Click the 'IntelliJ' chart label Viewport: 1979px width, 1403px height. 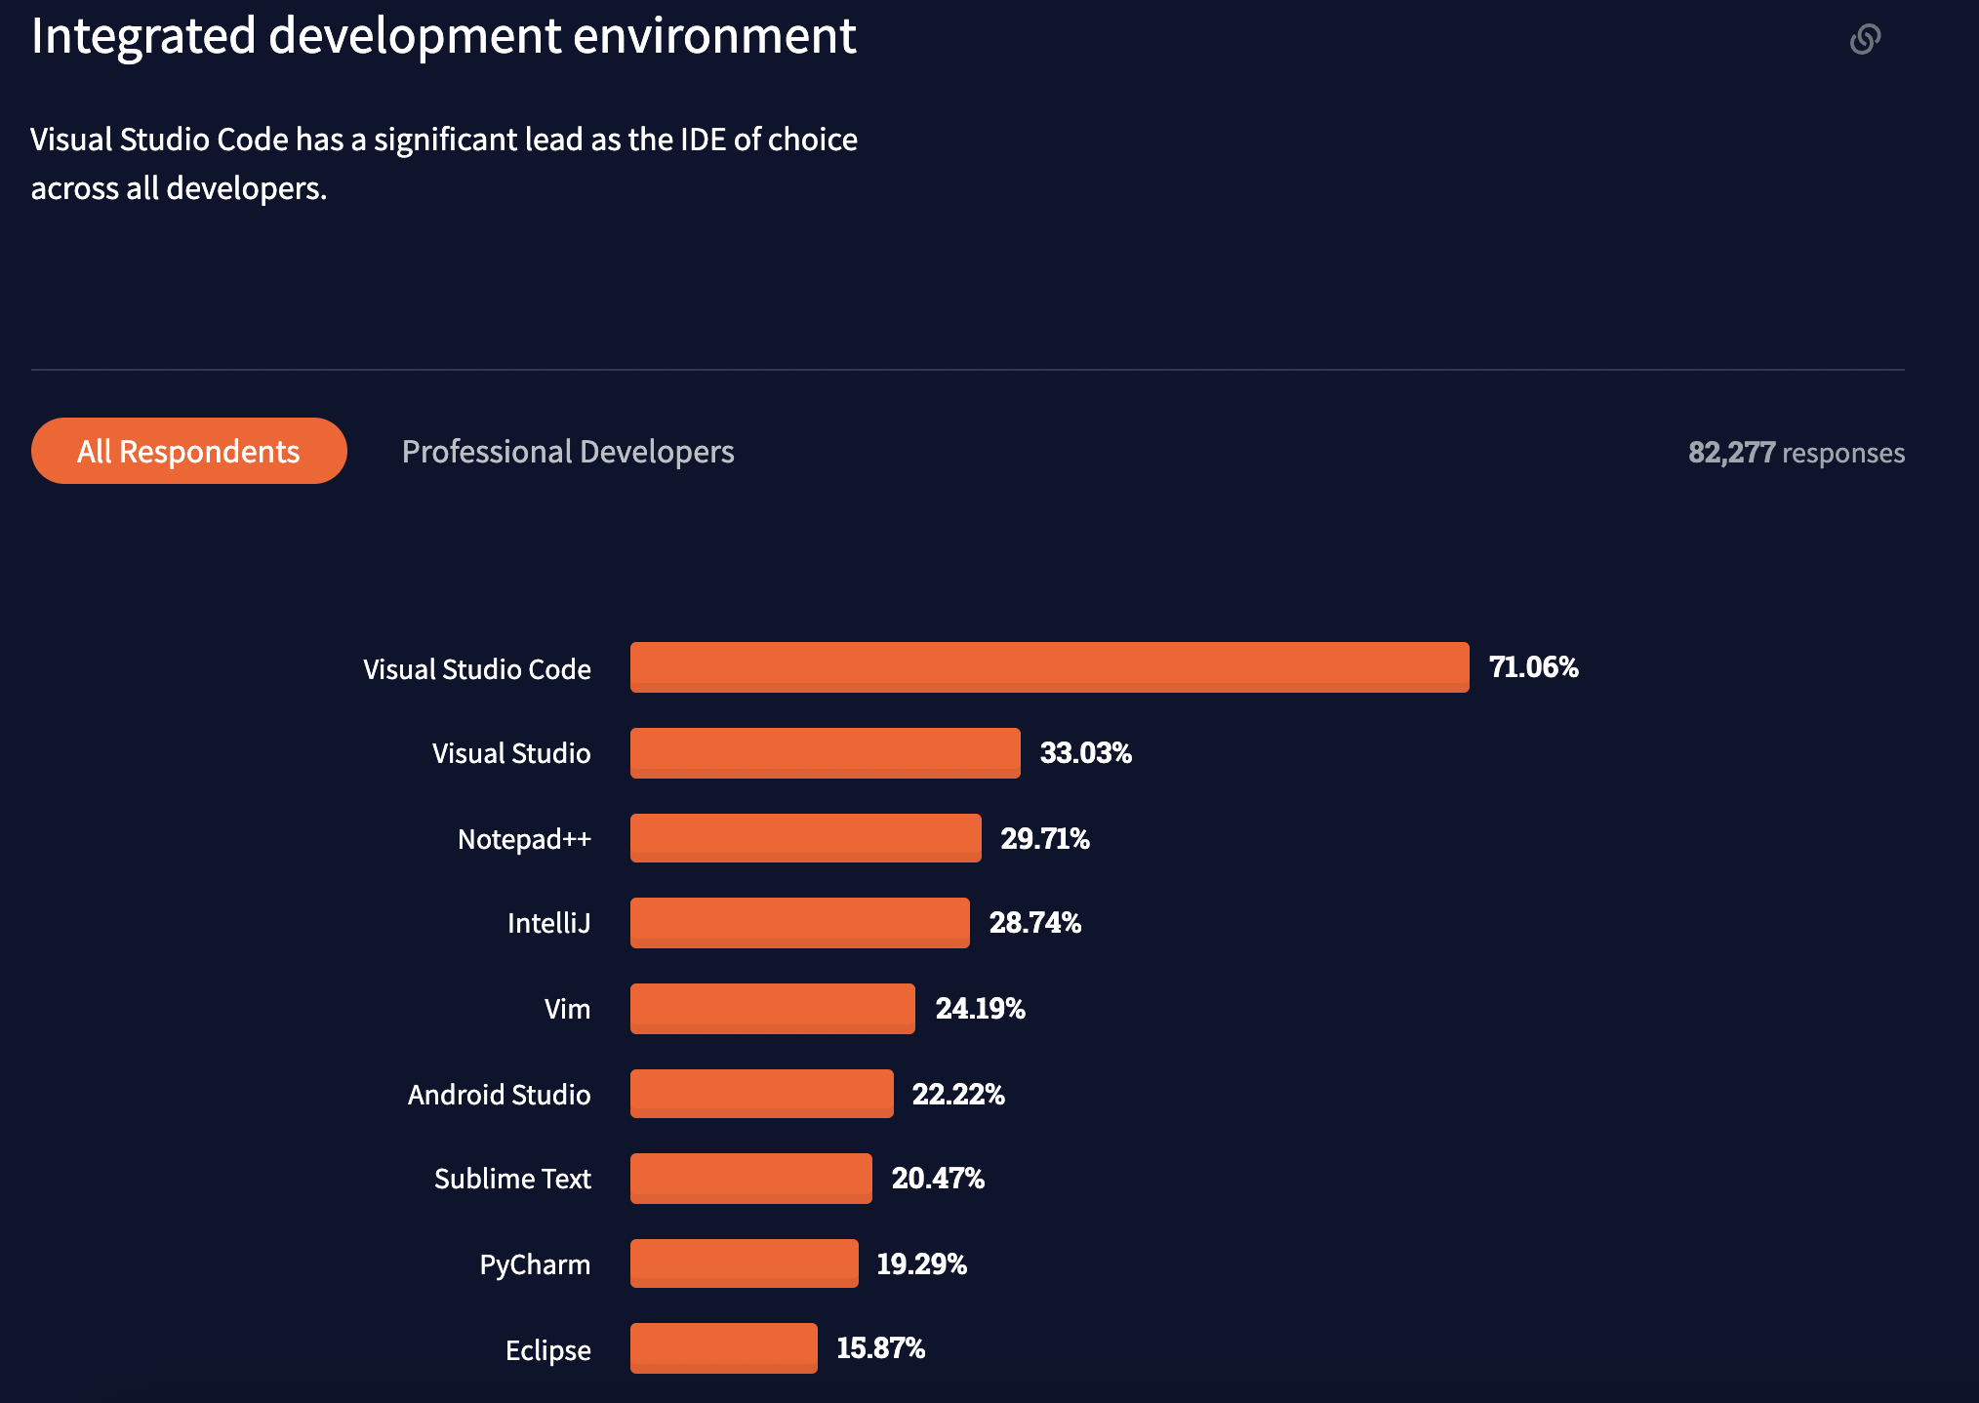click(548, 923)
